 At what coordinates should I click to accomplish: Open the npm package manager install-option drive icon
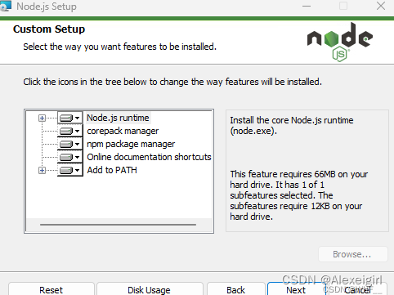70,144
